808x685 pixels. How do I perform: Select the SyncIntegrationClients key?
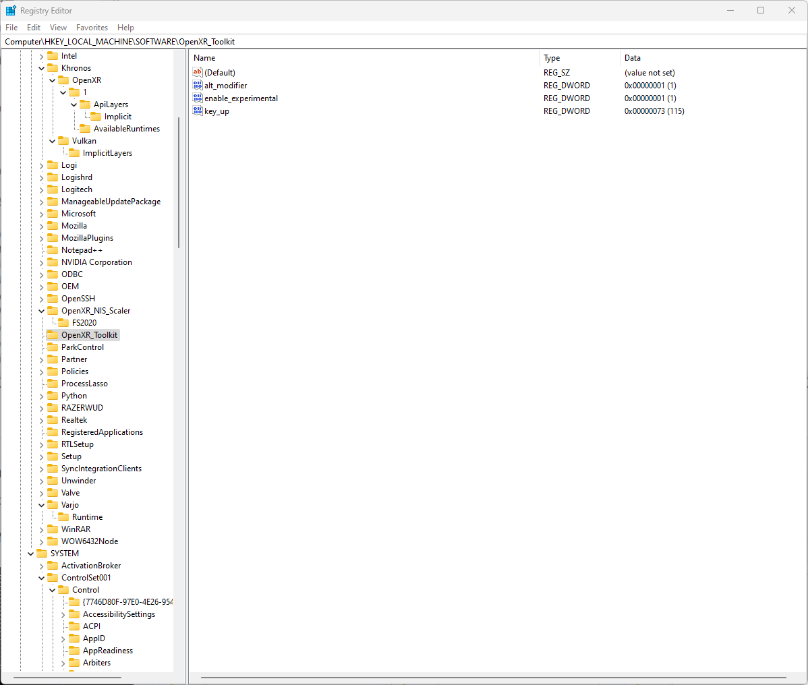[101, 469]
